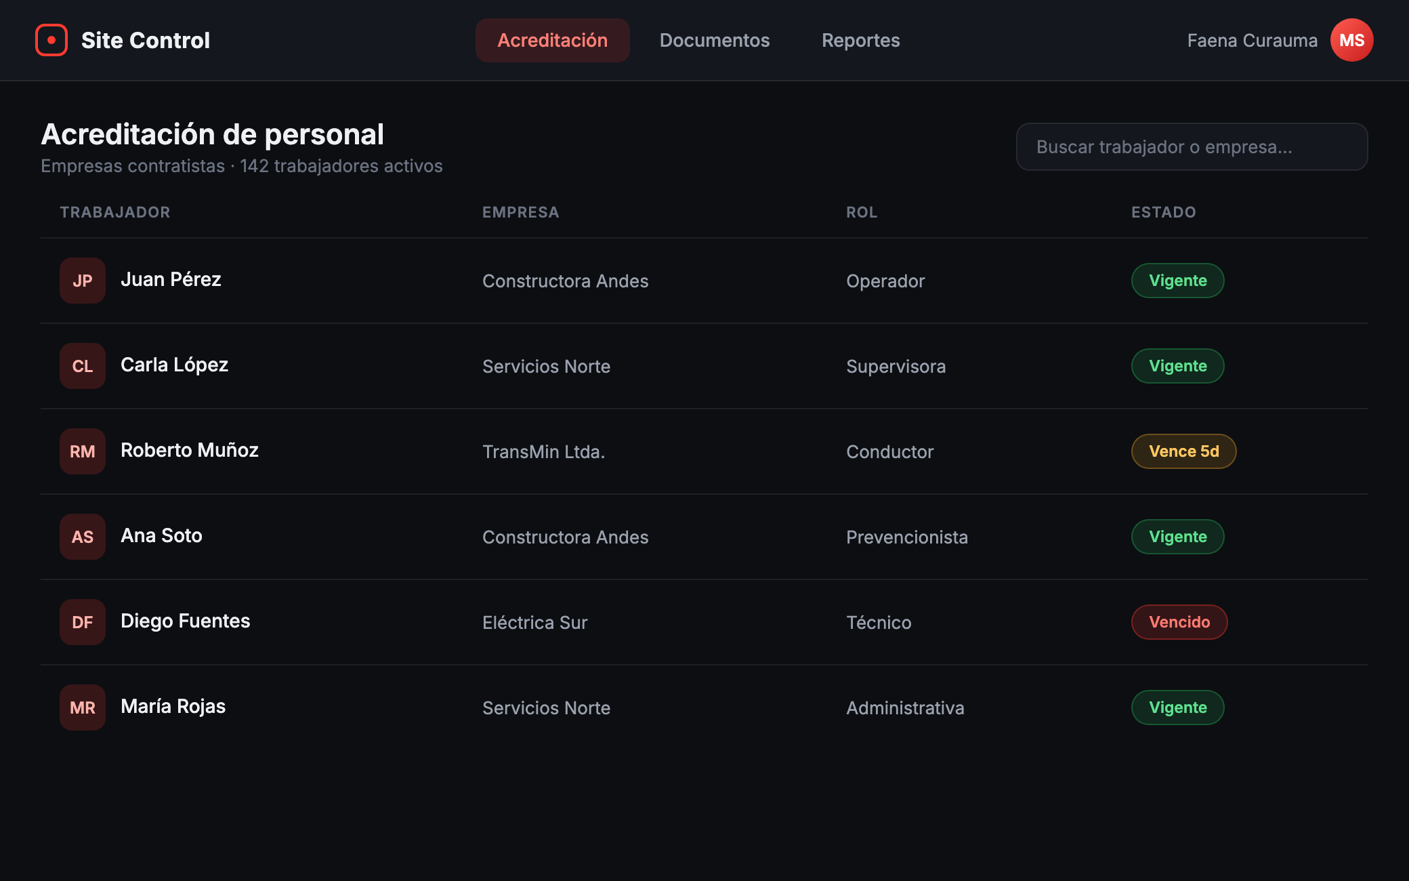1409x881 pixels.
Task: Sort by the TRABAJADOR column header
Action: point(115,212)
